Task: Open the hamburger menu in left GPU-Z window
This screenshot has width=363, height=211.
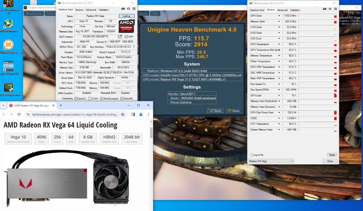Action: click(x=134, y=9)
